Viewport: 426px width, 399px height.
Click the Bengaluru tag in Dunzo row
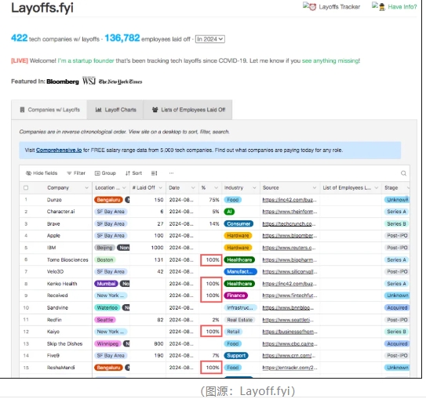click(108, 200)
